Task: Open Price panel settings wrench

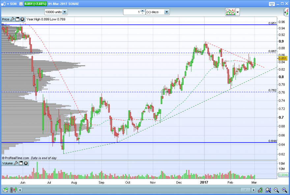Action: [x=13, y=19]
